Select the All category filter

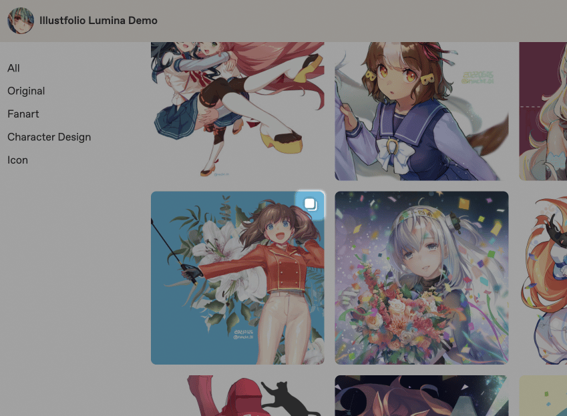14,68
